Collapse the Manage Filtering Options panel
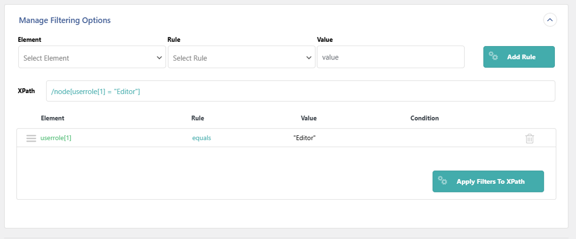Image resolution: width=576 pixels, height=239 pixels. click(550, 20)
